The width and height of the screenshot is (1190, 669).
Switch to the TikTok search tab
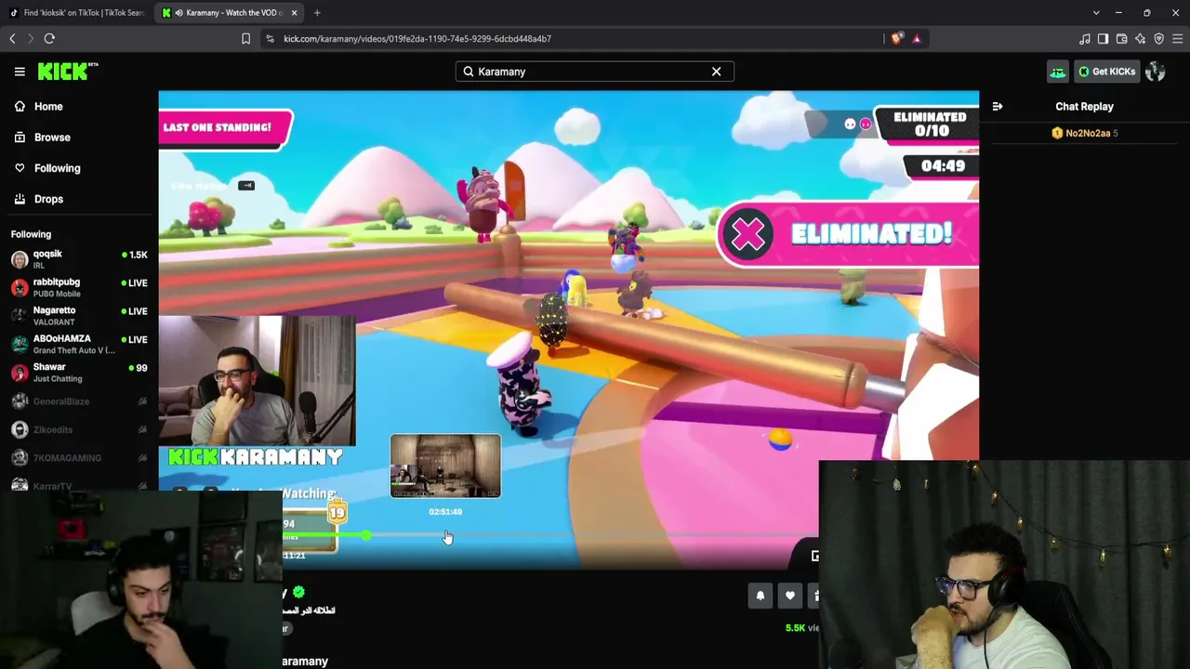(x=76, y=13)
